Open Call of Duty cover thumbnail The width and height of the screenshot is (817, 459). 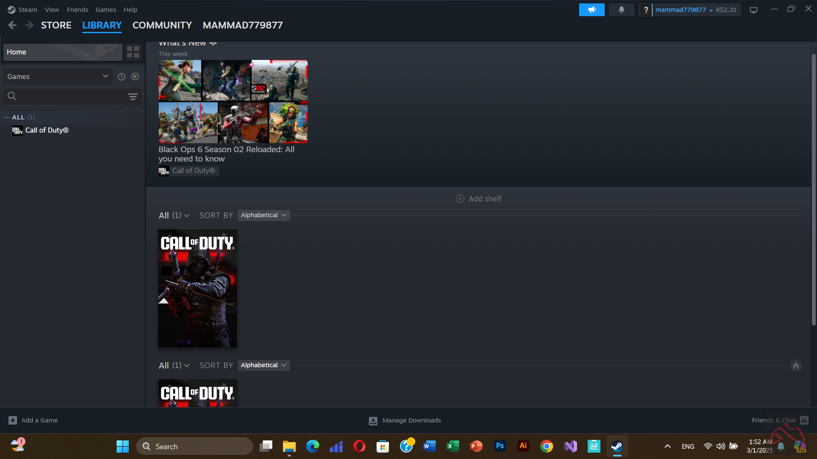pos(197,288)
